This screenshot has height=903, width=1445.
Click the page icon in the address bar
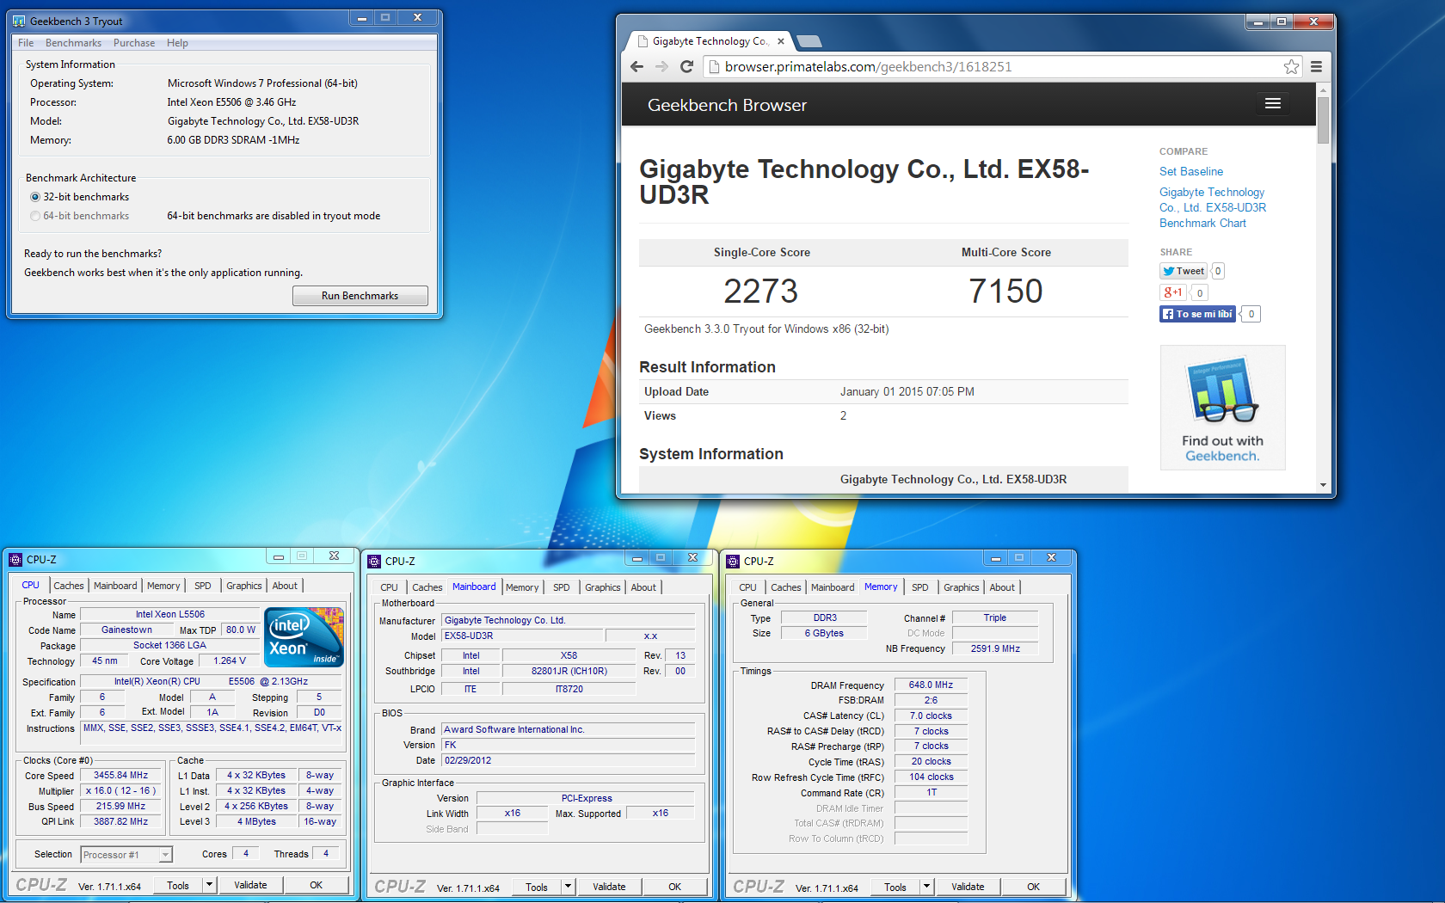pos(713,67)
